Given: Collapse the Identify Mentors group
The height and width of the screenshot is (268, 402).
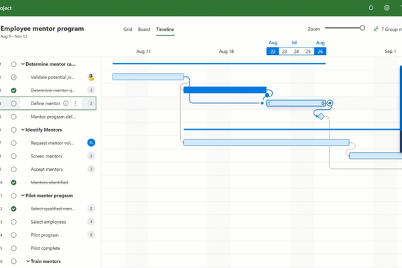Looking at the screenshot, I should [23, 130].
